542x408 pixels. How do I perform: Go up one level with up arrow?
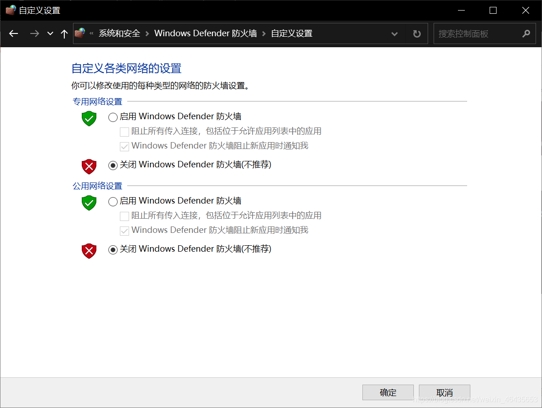point(64,33)
